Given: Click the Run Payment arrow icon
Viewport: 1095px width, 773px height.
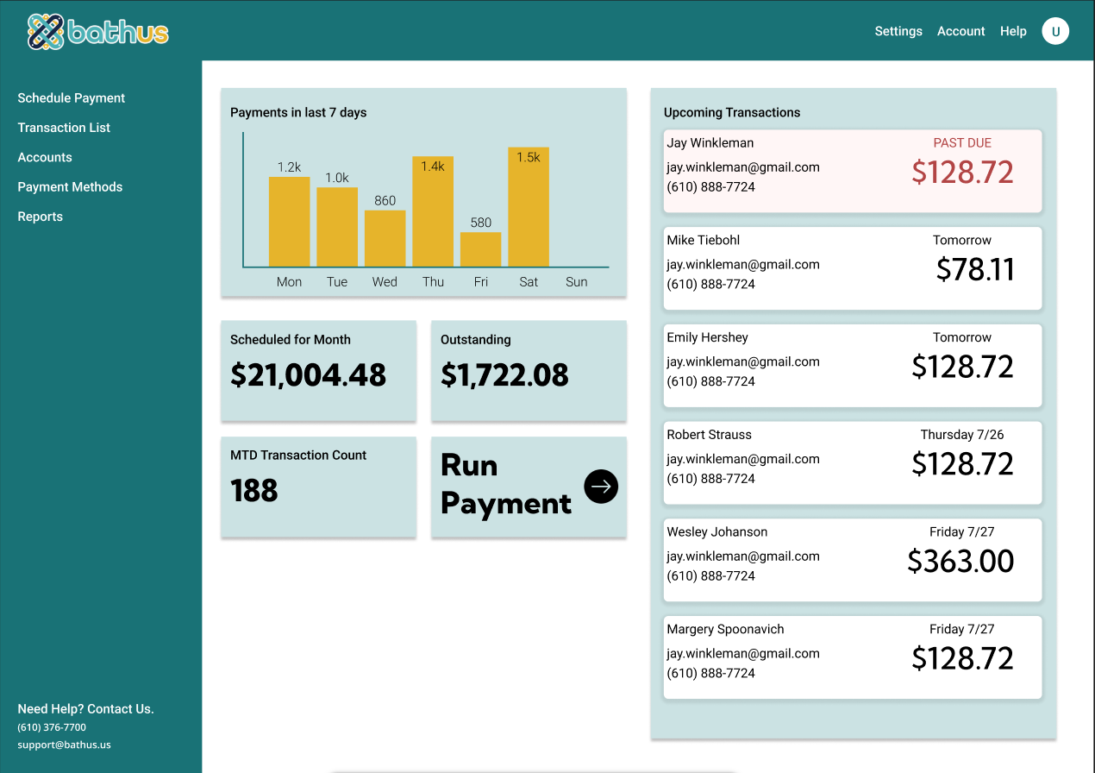Looking at the screenshot, I should pos(601,487).
